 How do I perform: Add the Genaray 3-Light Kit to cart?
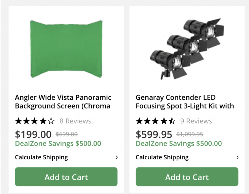(187, 177)
